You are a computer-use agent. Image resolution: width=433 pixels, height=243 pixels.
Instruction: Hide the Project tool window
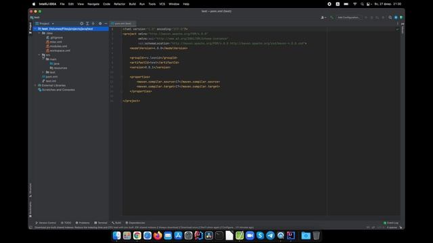point(106,24)
